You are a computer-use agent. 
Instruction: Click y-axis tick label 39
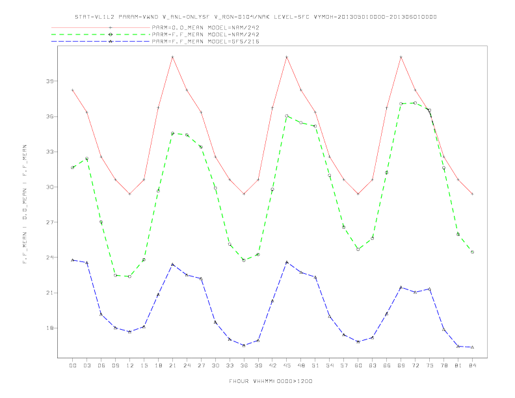pyautogui.click(x=50, y=81)
